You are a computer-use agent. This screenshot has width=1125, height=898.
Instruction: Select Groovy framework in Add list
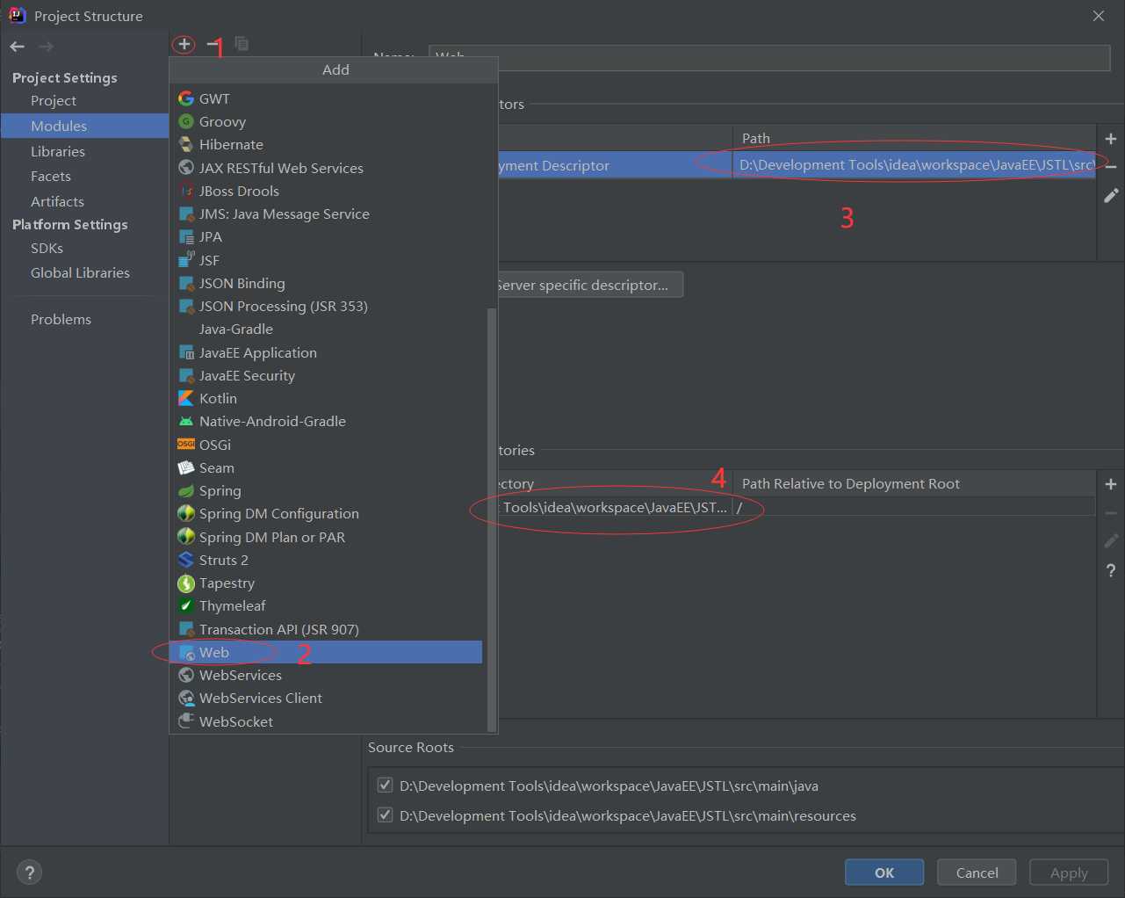(x=326, y=121)
